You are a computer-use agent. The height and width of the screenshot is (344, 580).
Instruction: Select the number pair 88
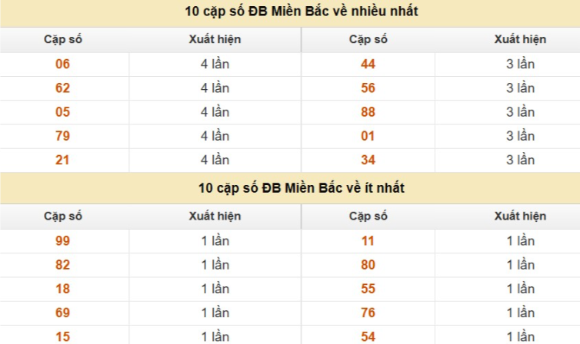(x=368, y=112)
